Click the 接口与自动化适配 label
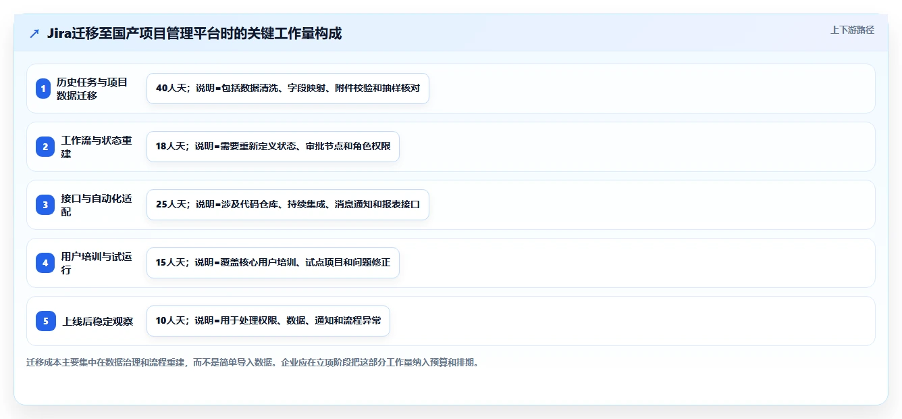The height and width of the screenshot is (419, 902). click(97, 205)
